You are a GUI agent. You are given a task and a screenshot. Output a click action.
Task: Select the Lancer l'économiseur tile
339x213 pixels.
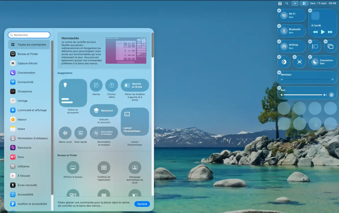click(135, 121)
